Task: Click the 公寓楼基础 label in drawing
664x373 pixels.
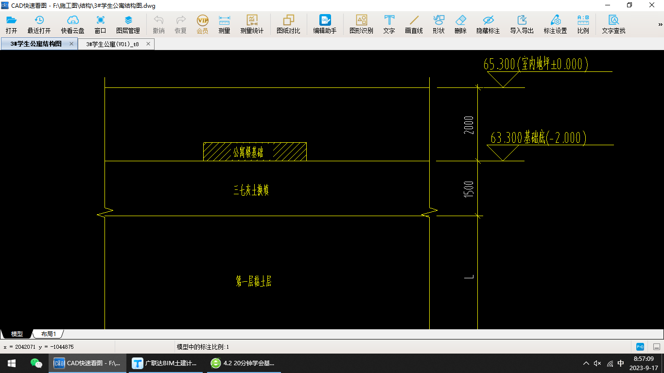Action: (248, 153)
